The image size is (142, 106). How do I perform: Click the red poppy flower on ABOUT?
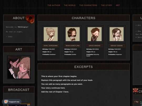tap(30, 19)
